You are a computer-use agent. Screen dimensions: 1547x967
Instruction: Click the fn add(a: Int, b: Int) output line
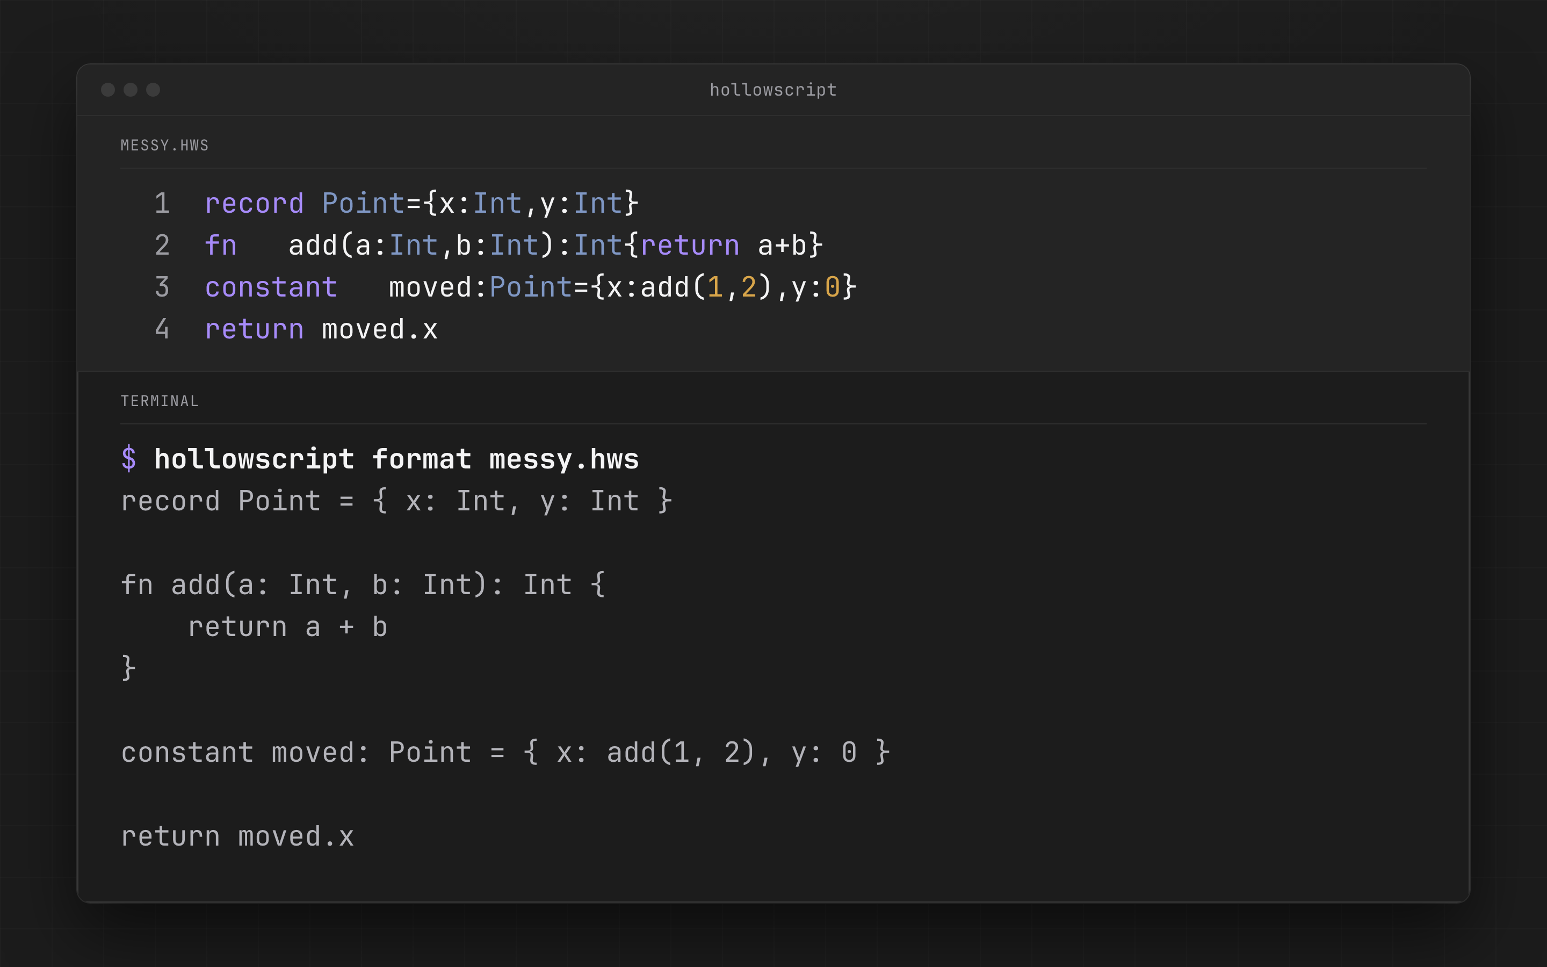(363, 584)
